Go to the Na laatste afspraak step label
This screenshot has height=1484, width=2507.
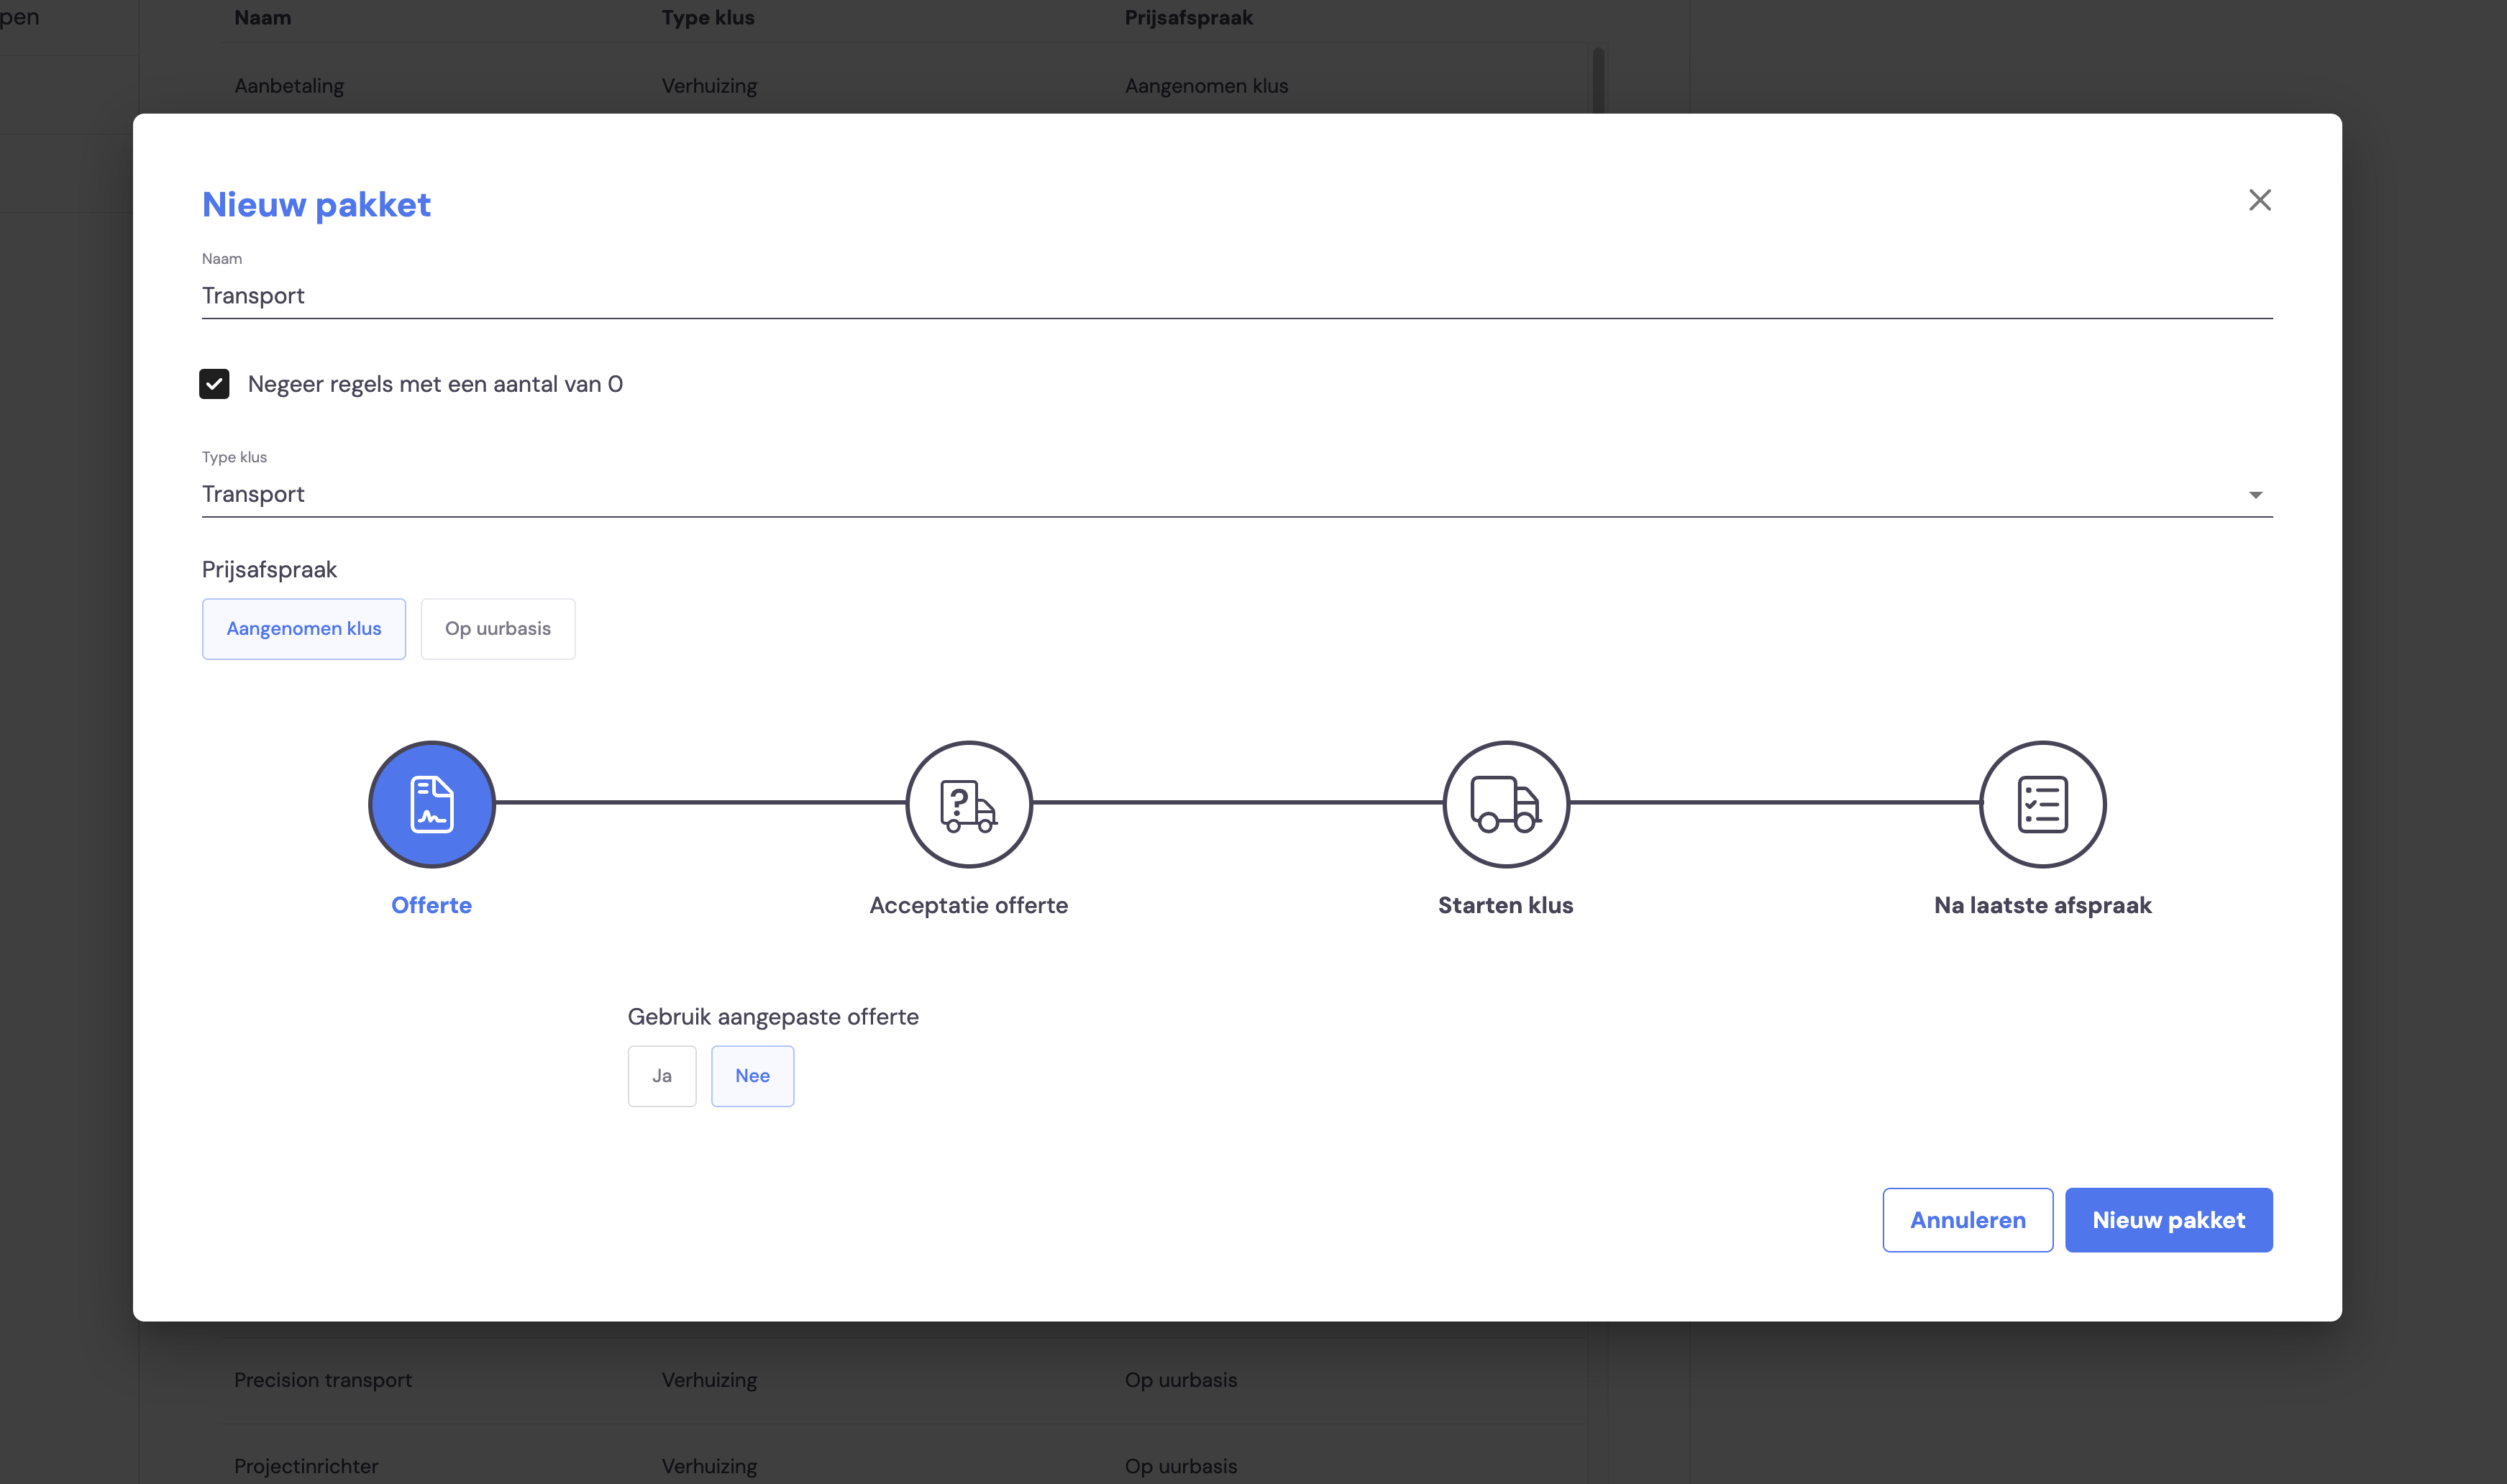pos(2043,905)
